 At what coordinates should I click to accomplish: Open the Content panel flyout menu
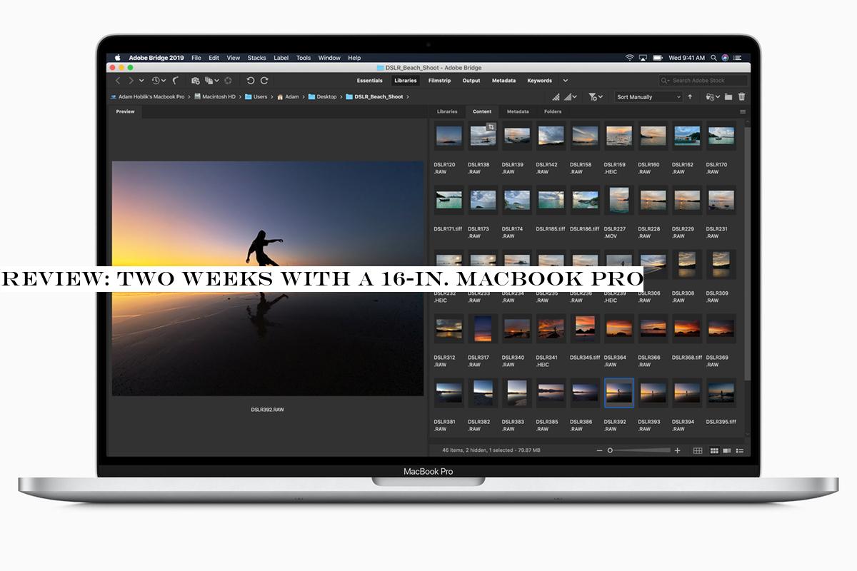click(x=743, y=112)
